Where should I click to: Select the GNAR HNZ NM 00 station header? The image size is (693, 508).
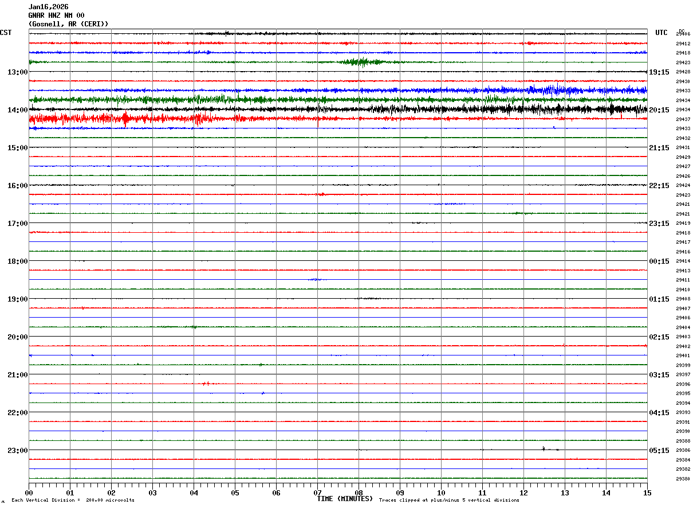56,15
